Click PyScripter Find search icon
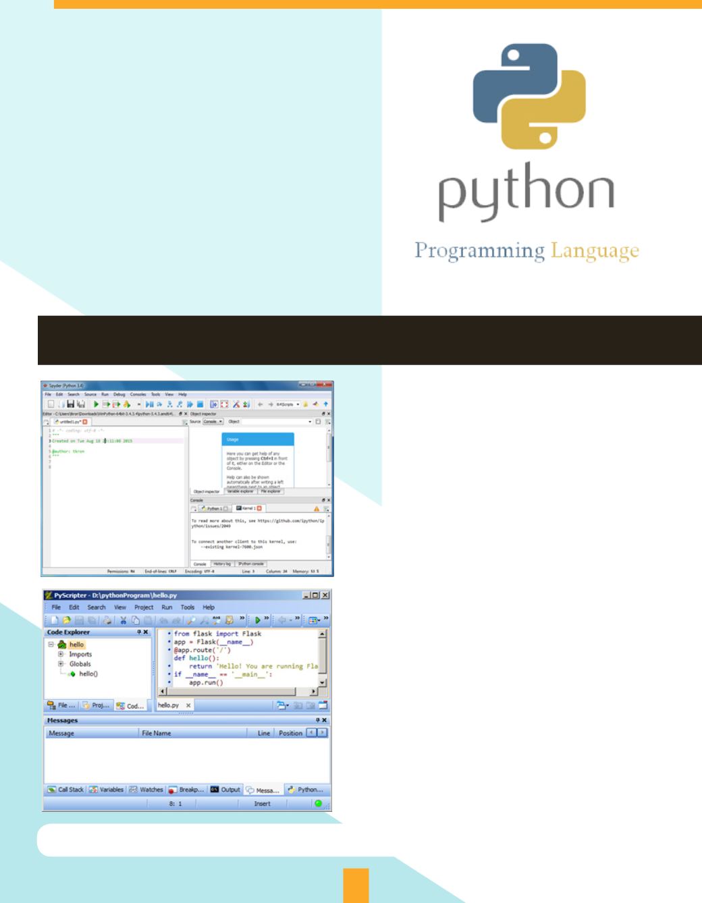The image size is (702, 903). pyautogui.click(x=192, y=620)
